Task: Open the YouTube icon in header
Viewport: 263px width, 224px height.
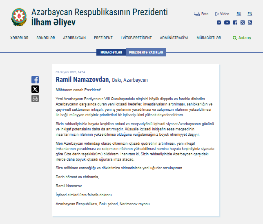Action: [x=227, y=22]
